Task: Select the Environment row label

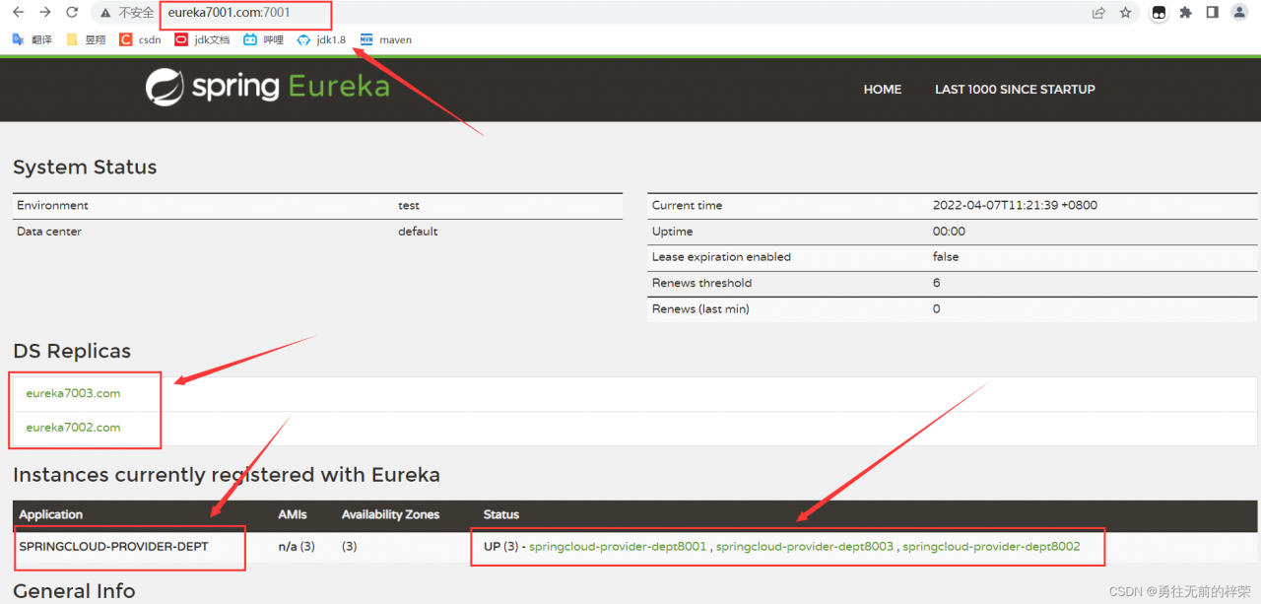Action: pos(52,206)
